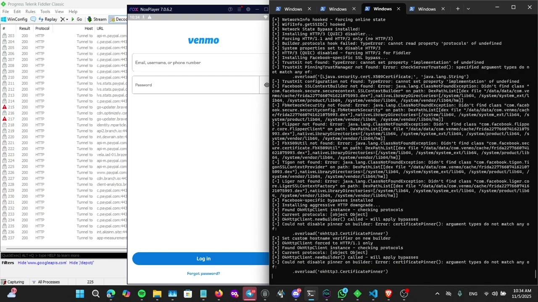
Task: Select session 215 with the red warning icon
Action: [64, 107]
